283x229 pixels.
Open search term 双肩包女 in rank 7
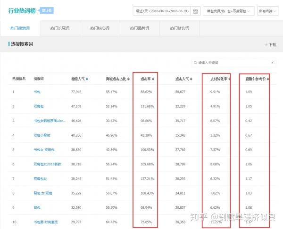(x=40, y=179)
